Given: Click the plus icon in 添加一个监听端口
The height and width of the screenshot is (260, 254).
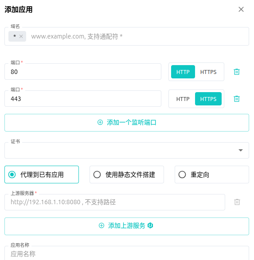Looking at the screenshot, I should click(100, 122).
